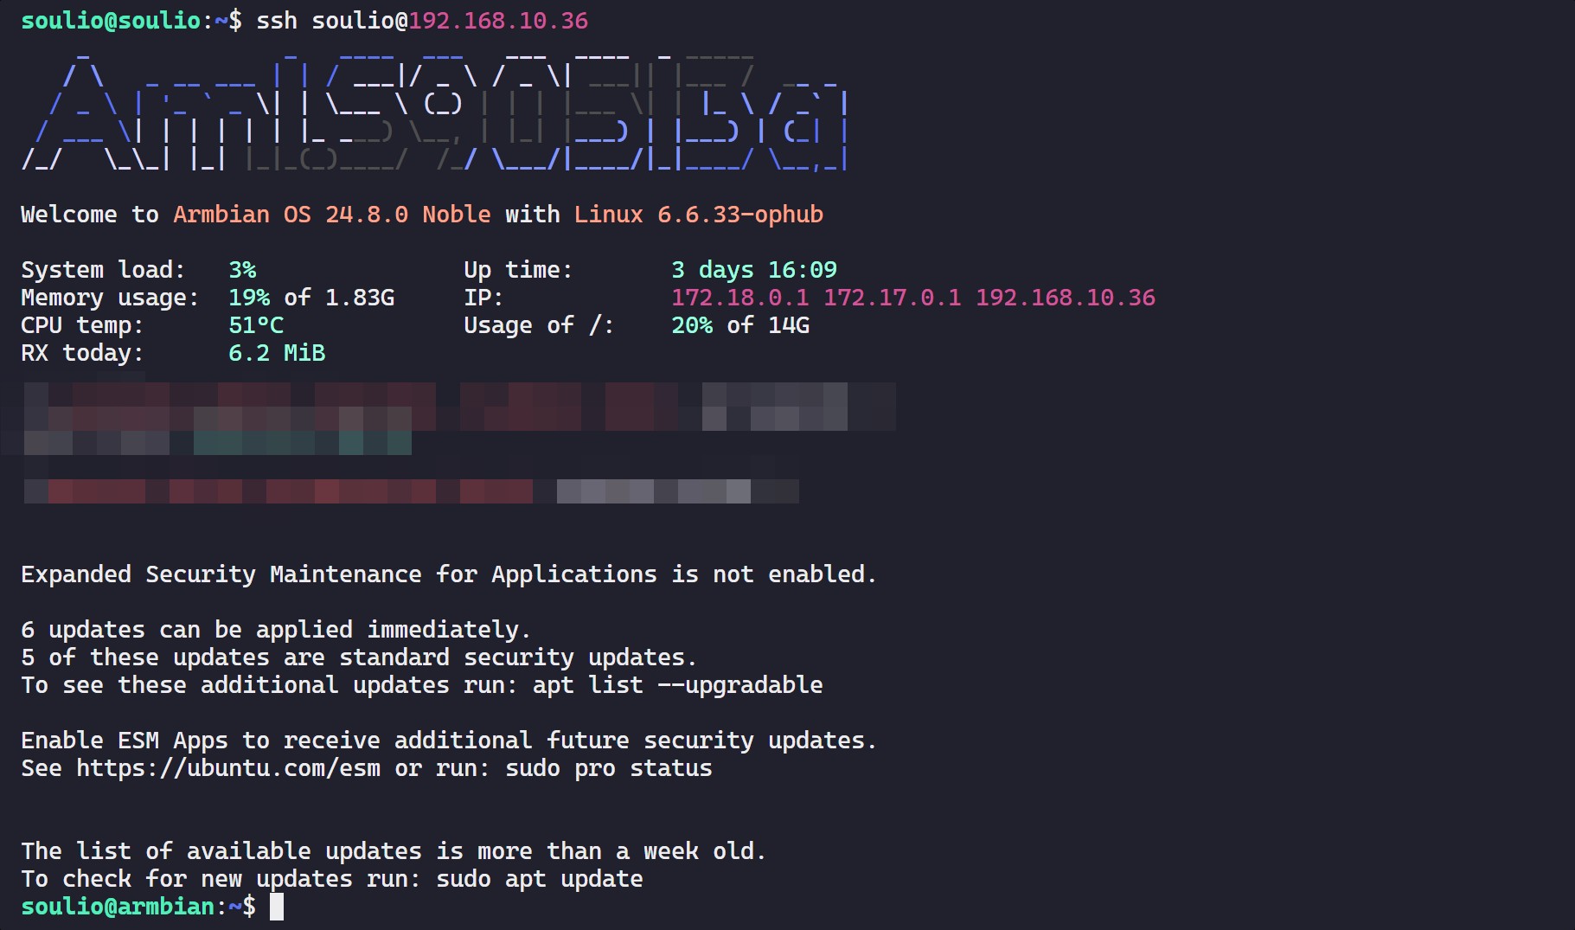This screenshot has height=930, width=1575.
Task: Click 'Armbian OS 24.8.0 Noble' text
Action: click(x=332, y=215)
